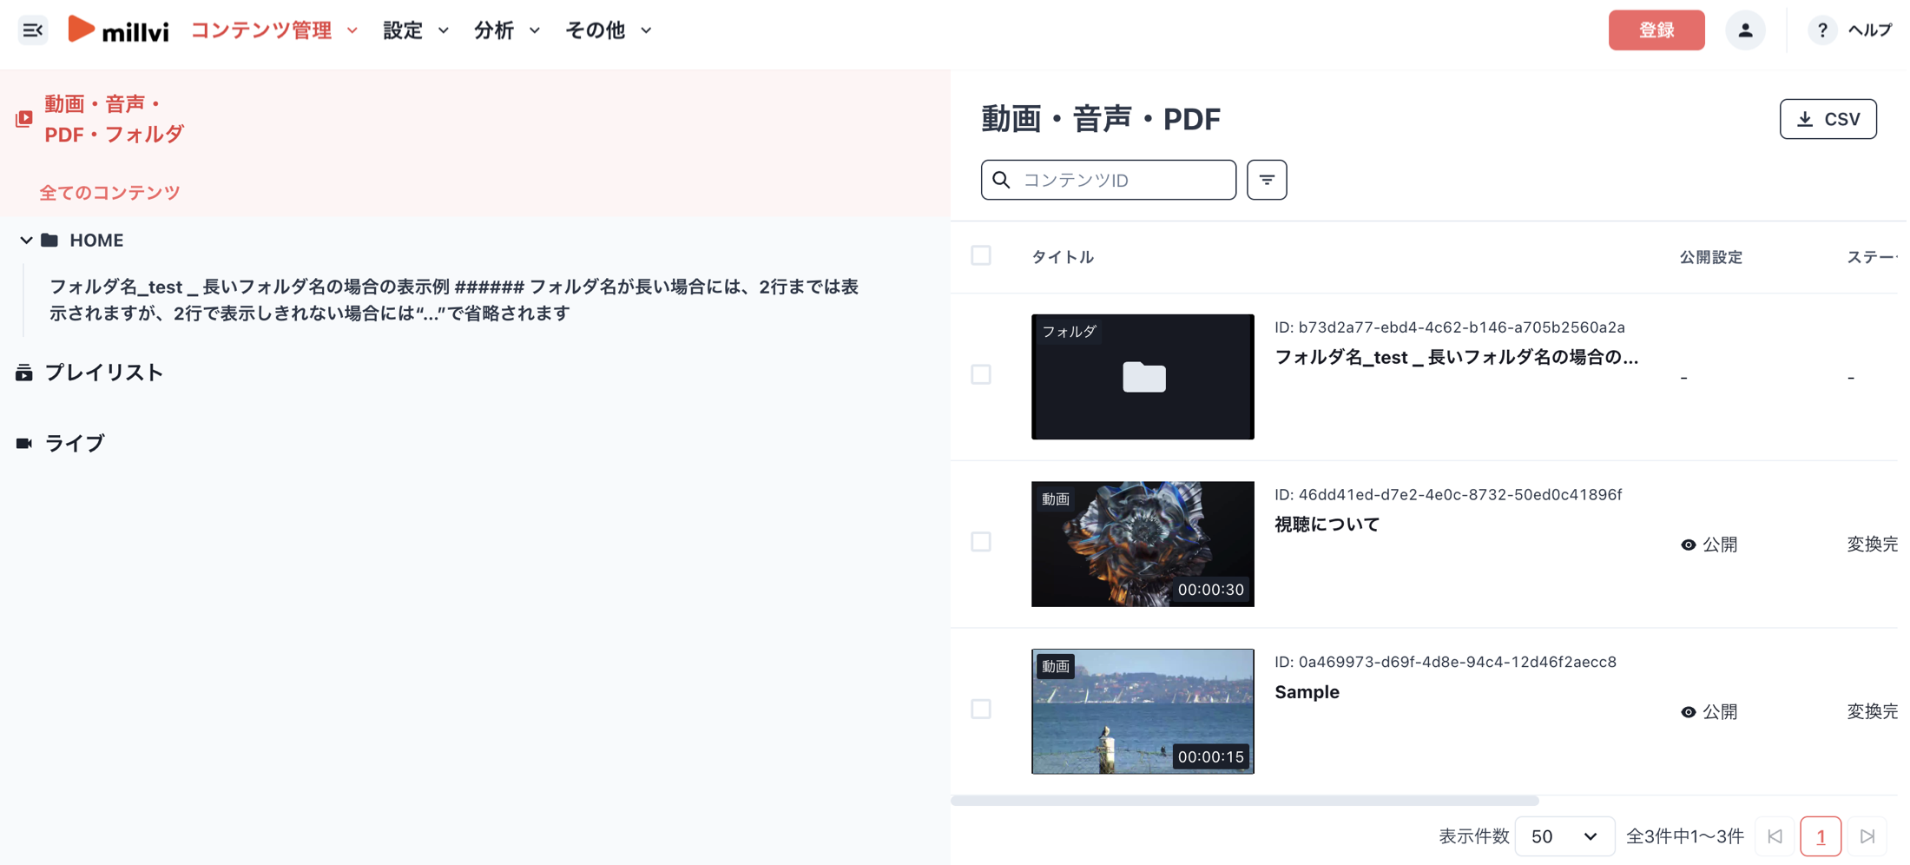The width and height of the screenshot is (1910, 865).
Task: Focus the コンテンツID search field
Action: (1109, 180)
